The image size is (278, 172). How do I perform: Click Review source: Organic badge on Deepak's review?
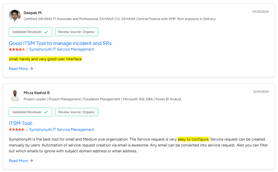77,32
